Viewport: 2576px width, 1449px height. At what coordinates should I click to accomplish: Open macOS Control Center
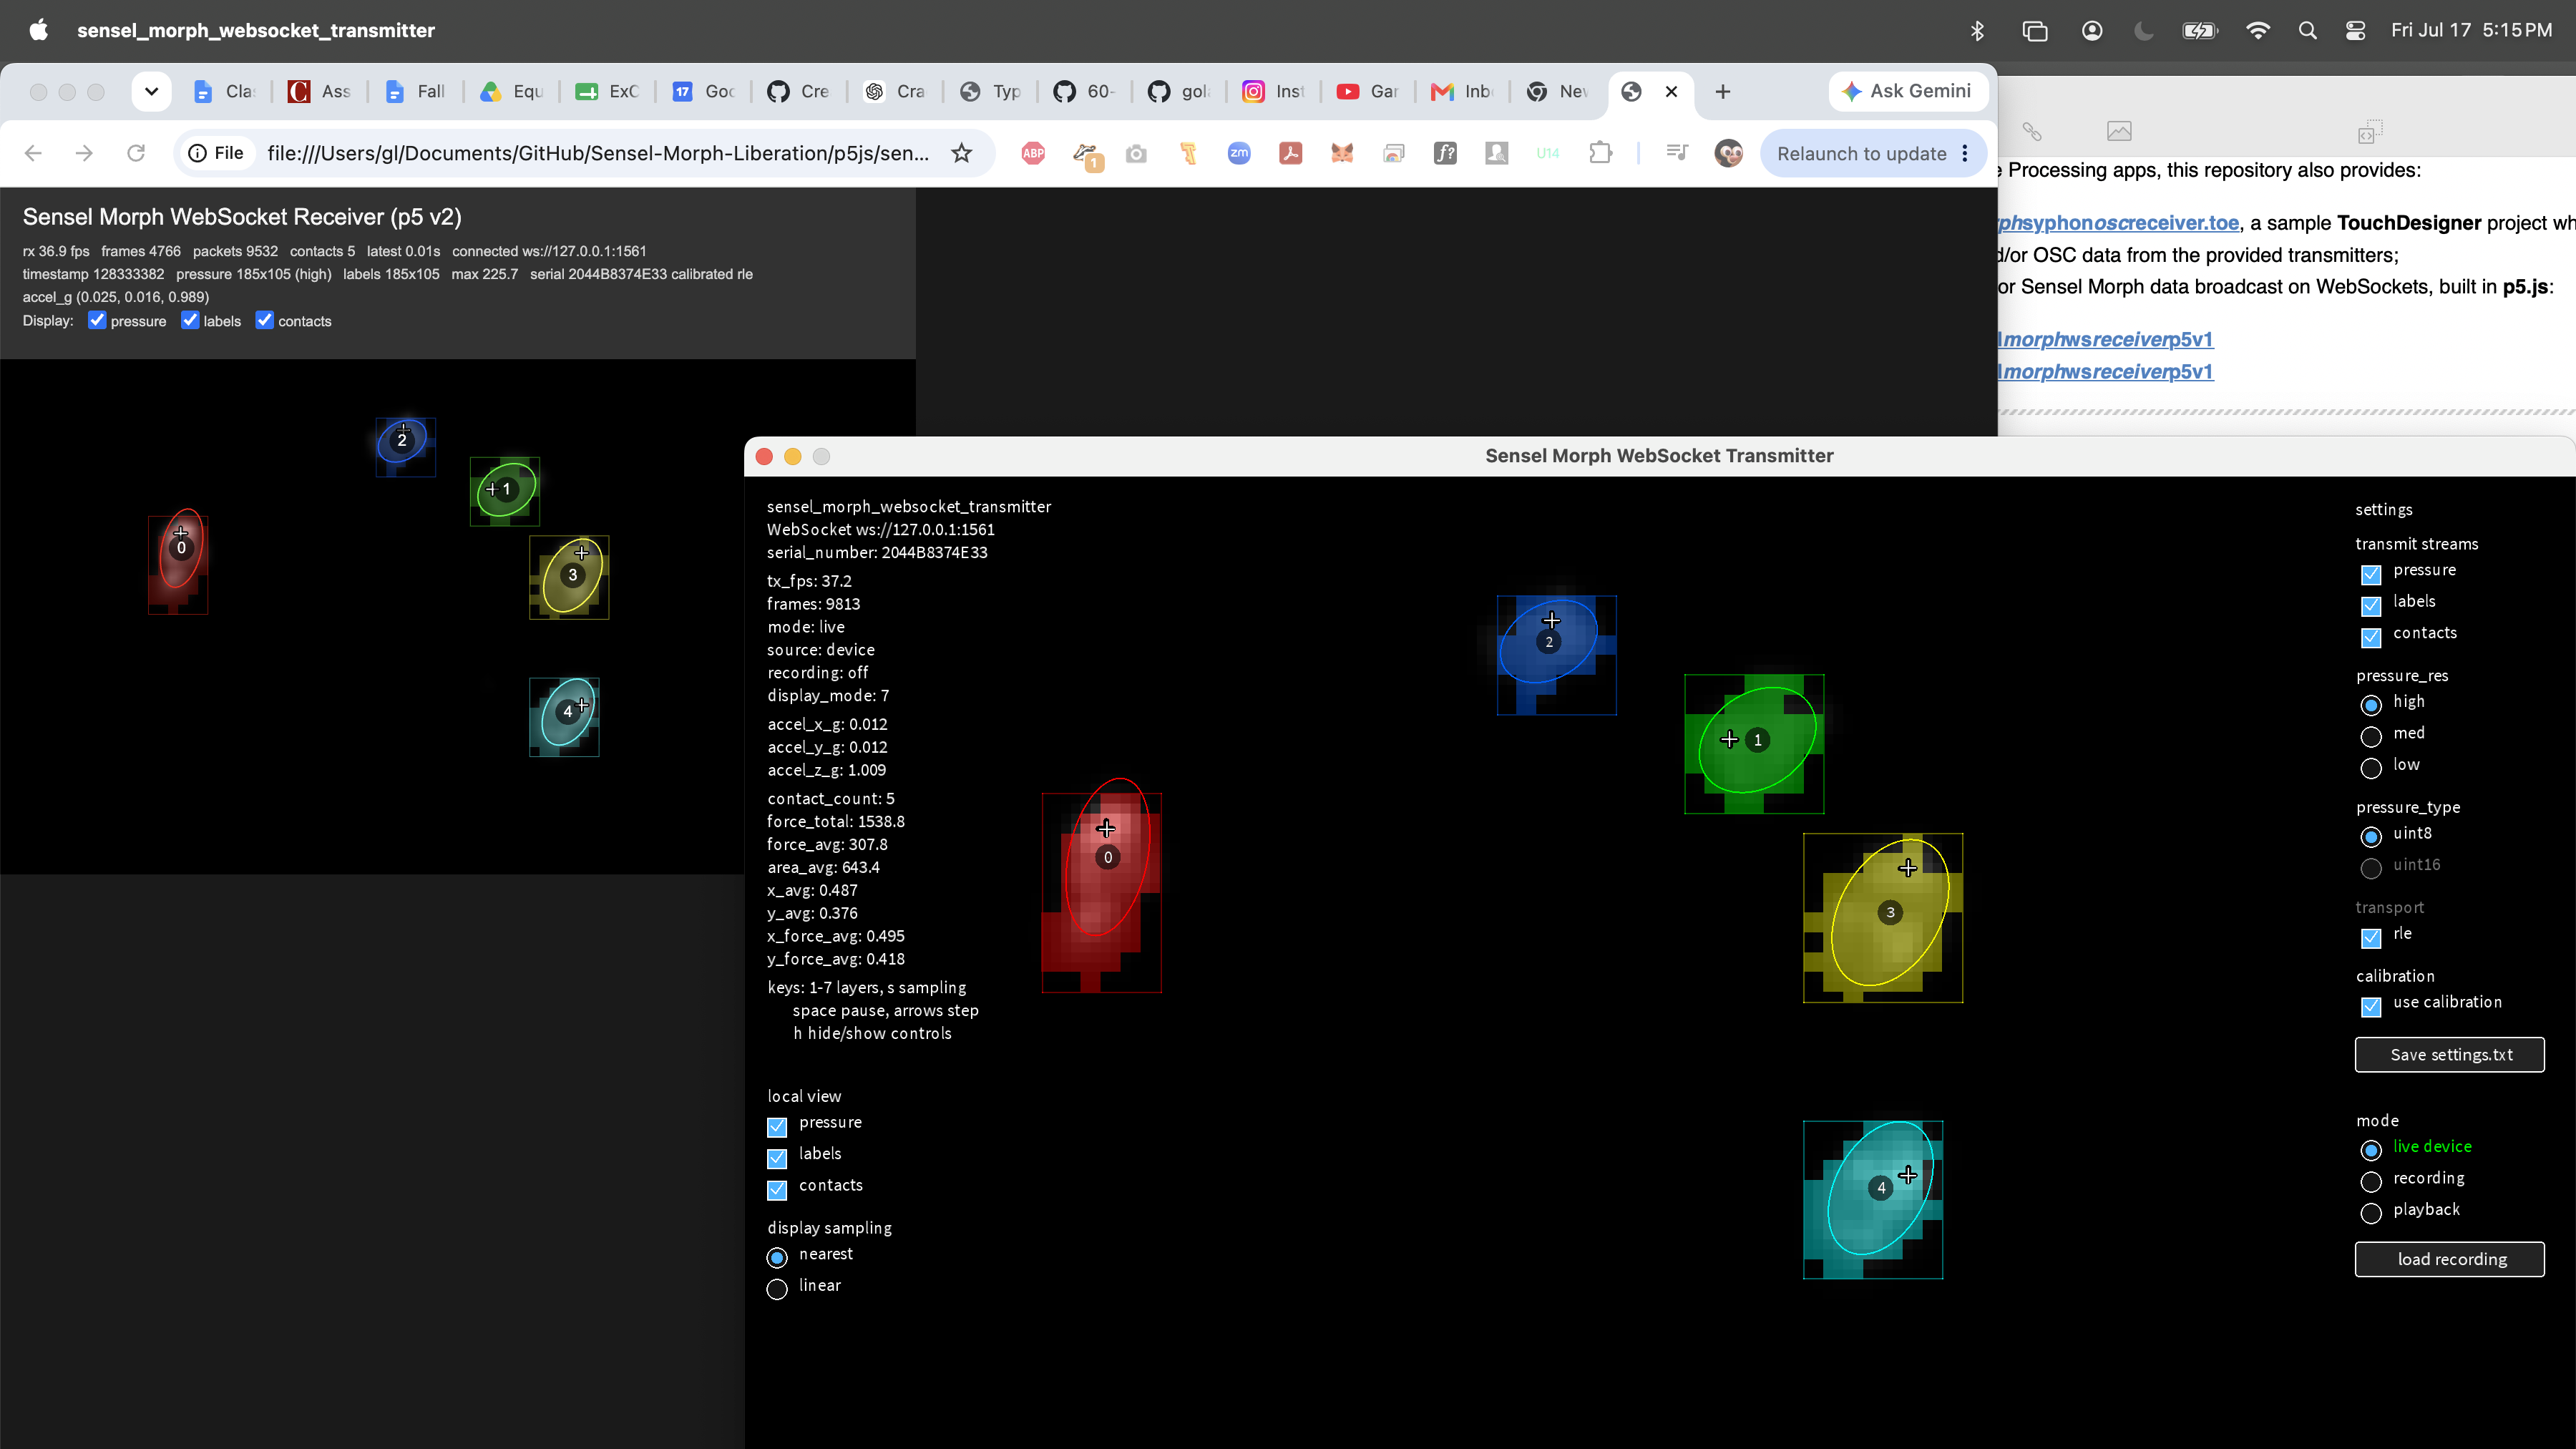(2355, 30)
